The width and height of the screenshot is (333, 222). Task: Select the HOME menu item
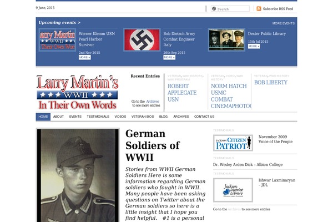point(43,117)
